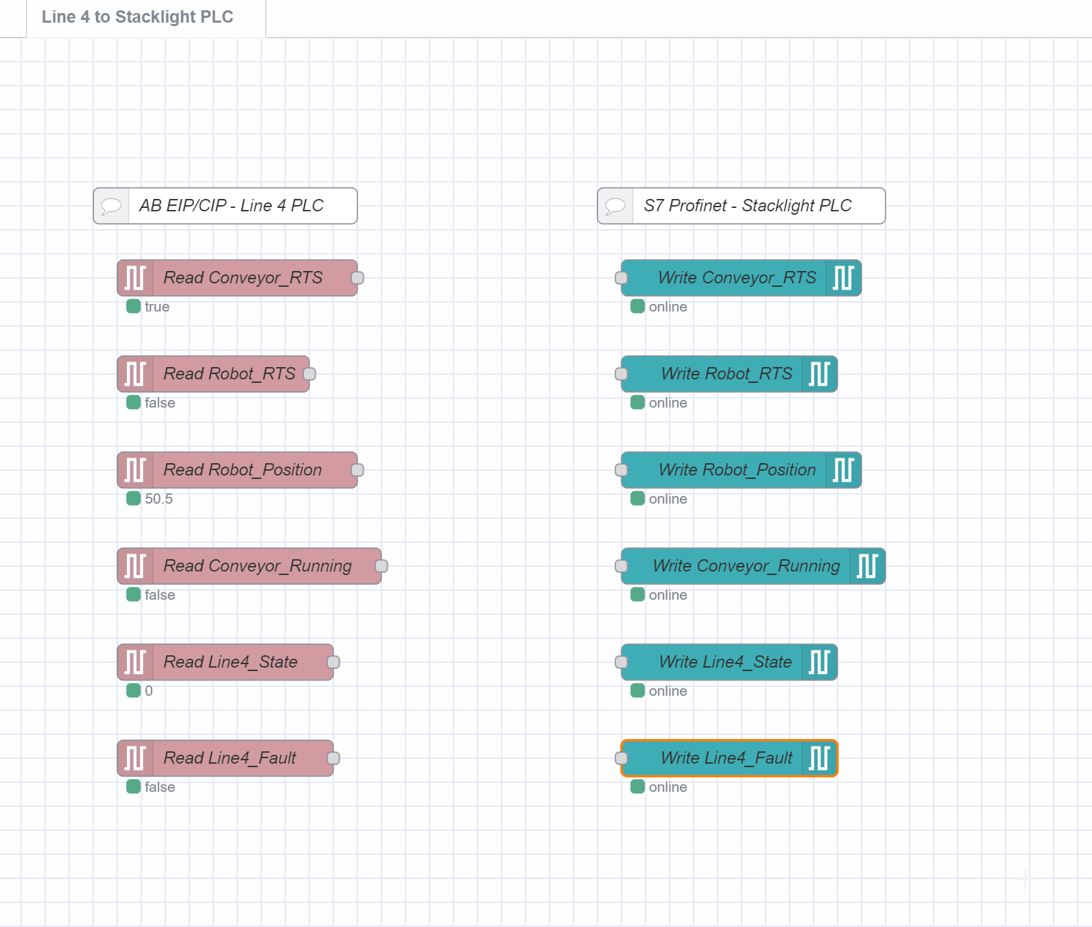Click the input port of Write Robot_Position node

pyautogui.click(x=621, y=470)
